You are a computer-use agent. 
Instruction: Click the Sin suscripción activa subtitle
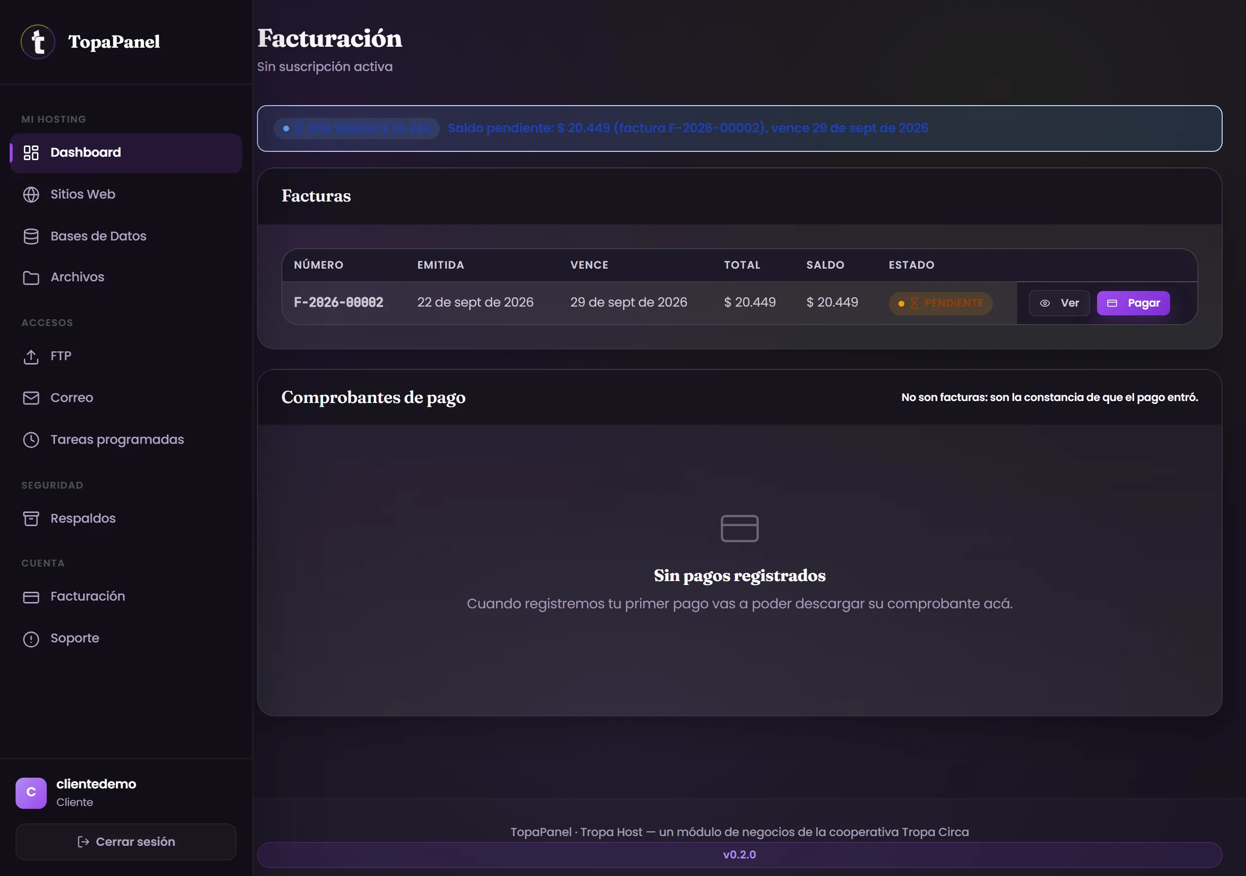(325, 67)
